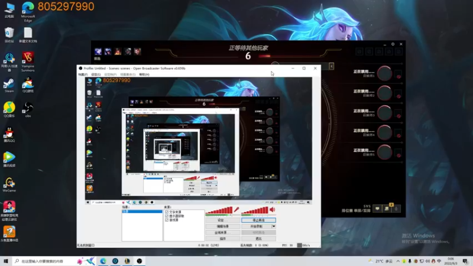Open the Microsoft Edge desktop shortcut
The image size is (473, 266).
(28, 11)
